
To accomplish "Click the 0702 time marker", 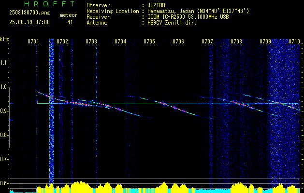I will tap(62, 41).
